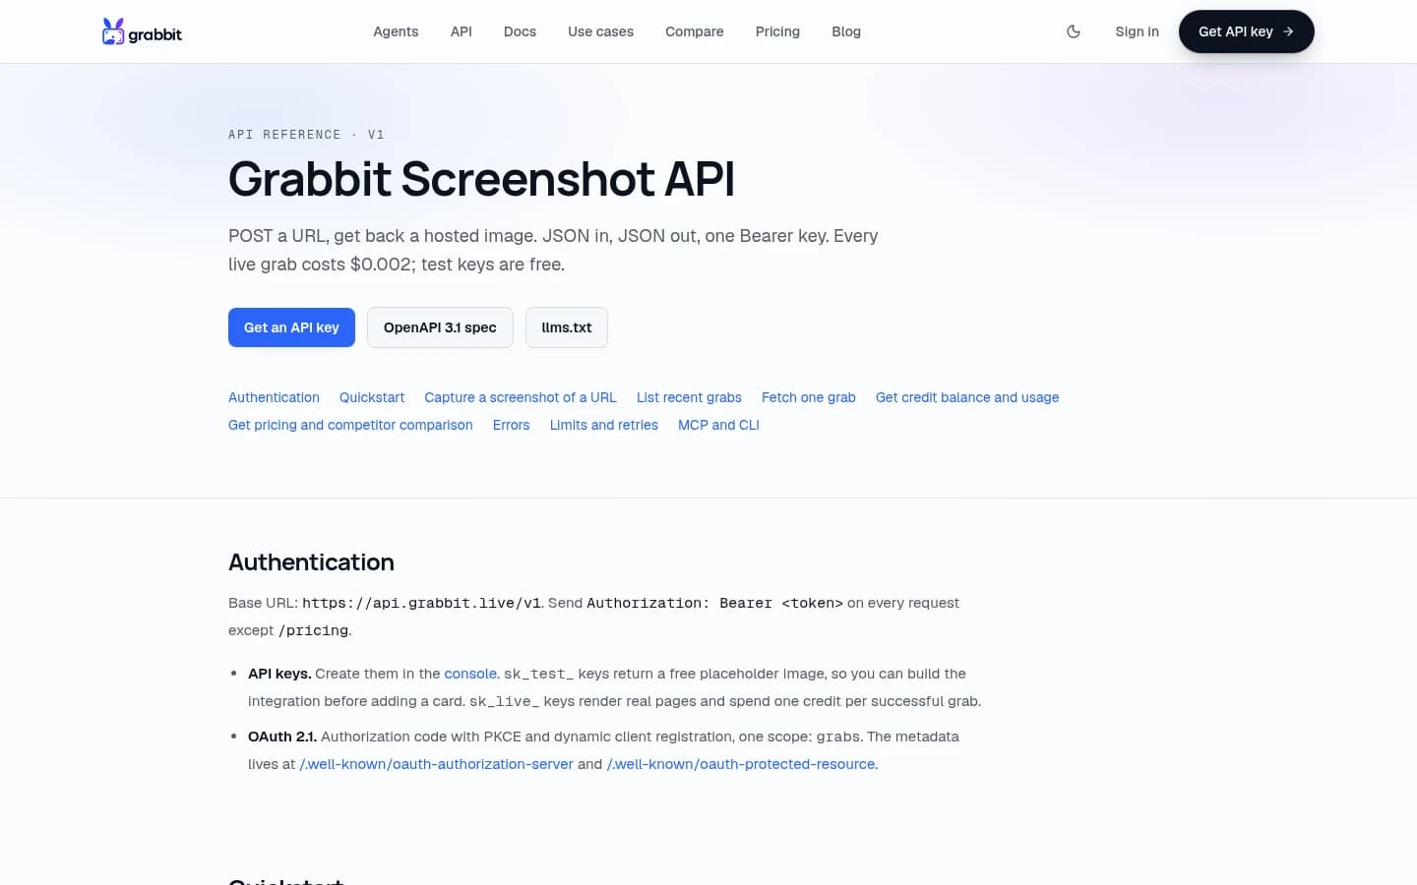Click Sign in link
Viewport: 1417px width, 885px height.
tap(1137, 31)
